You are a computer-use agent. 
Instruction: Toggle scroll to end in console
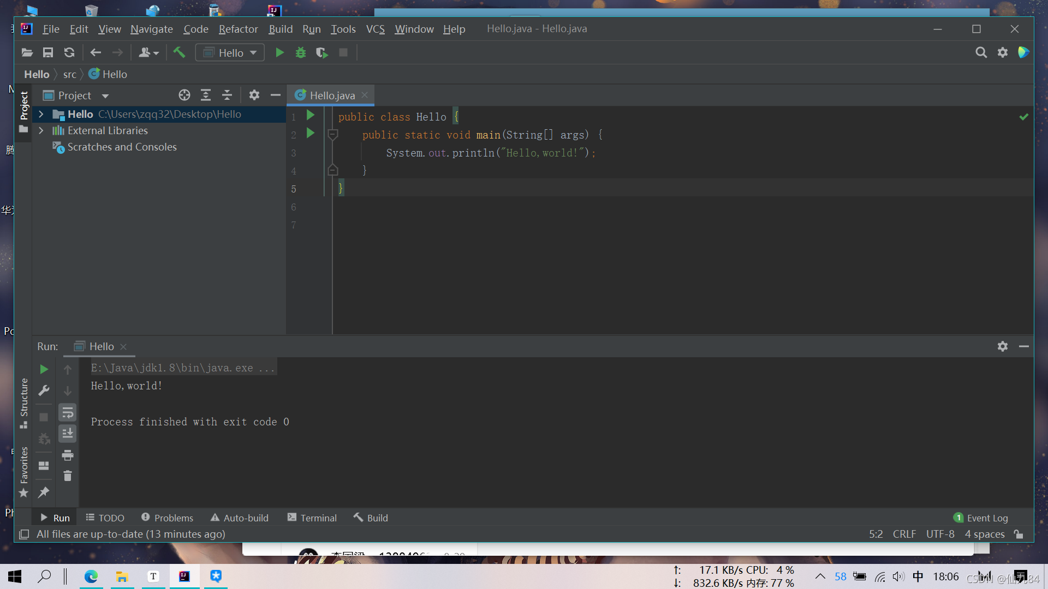point(68,434)
